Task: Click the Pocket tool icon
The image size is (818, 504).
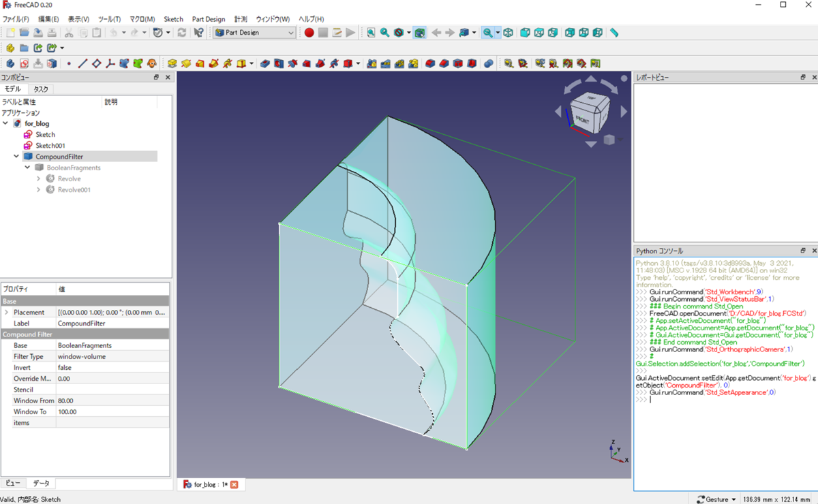Action: [x=265, y=63]
